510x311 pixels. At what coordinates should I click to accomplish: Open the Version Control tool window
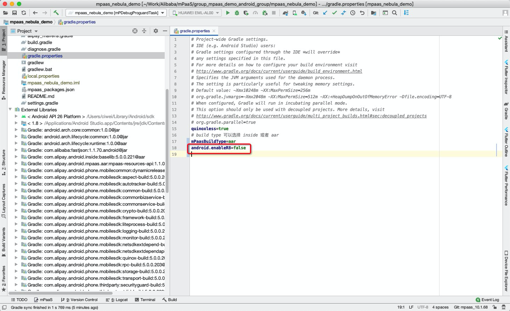[x=79, y=300]
